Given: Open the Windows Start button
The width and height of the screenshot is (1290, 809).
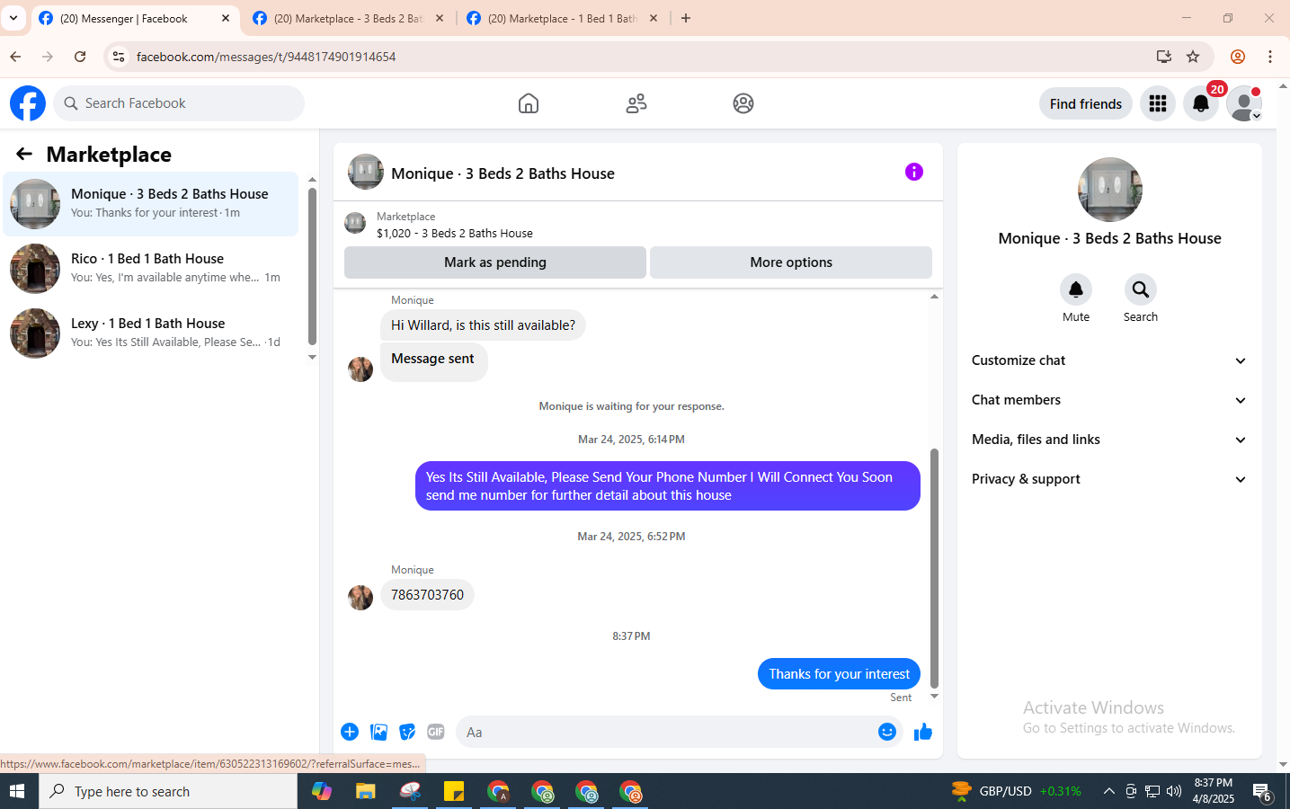Looking at the screenshot, I should coord(19,791).
